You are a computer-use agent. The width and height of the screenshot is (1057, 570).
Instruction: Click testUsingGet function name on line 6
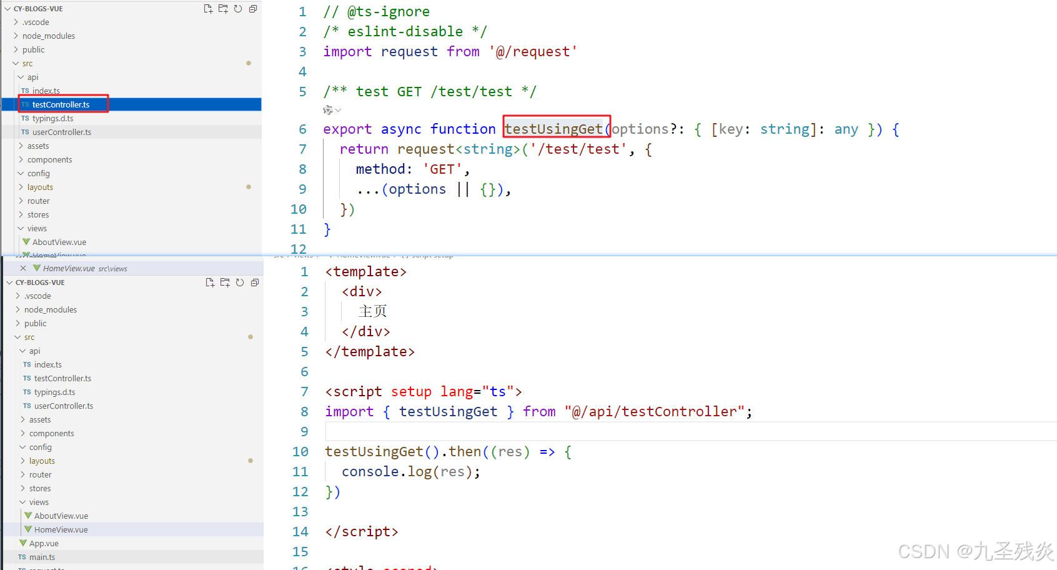553,129
